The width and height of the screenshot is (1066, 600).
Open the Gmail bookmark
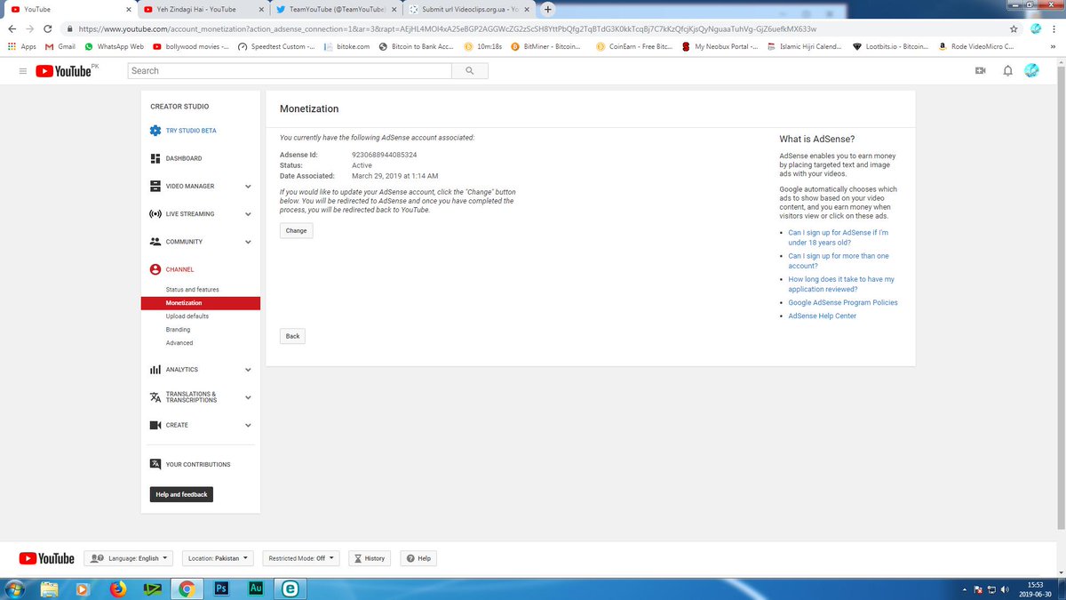coord(60,46)
